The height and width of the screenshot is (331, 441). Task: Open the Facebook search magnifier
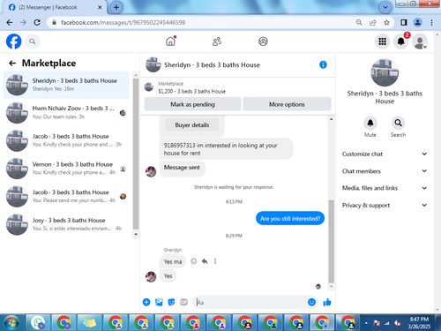point(33,41)
